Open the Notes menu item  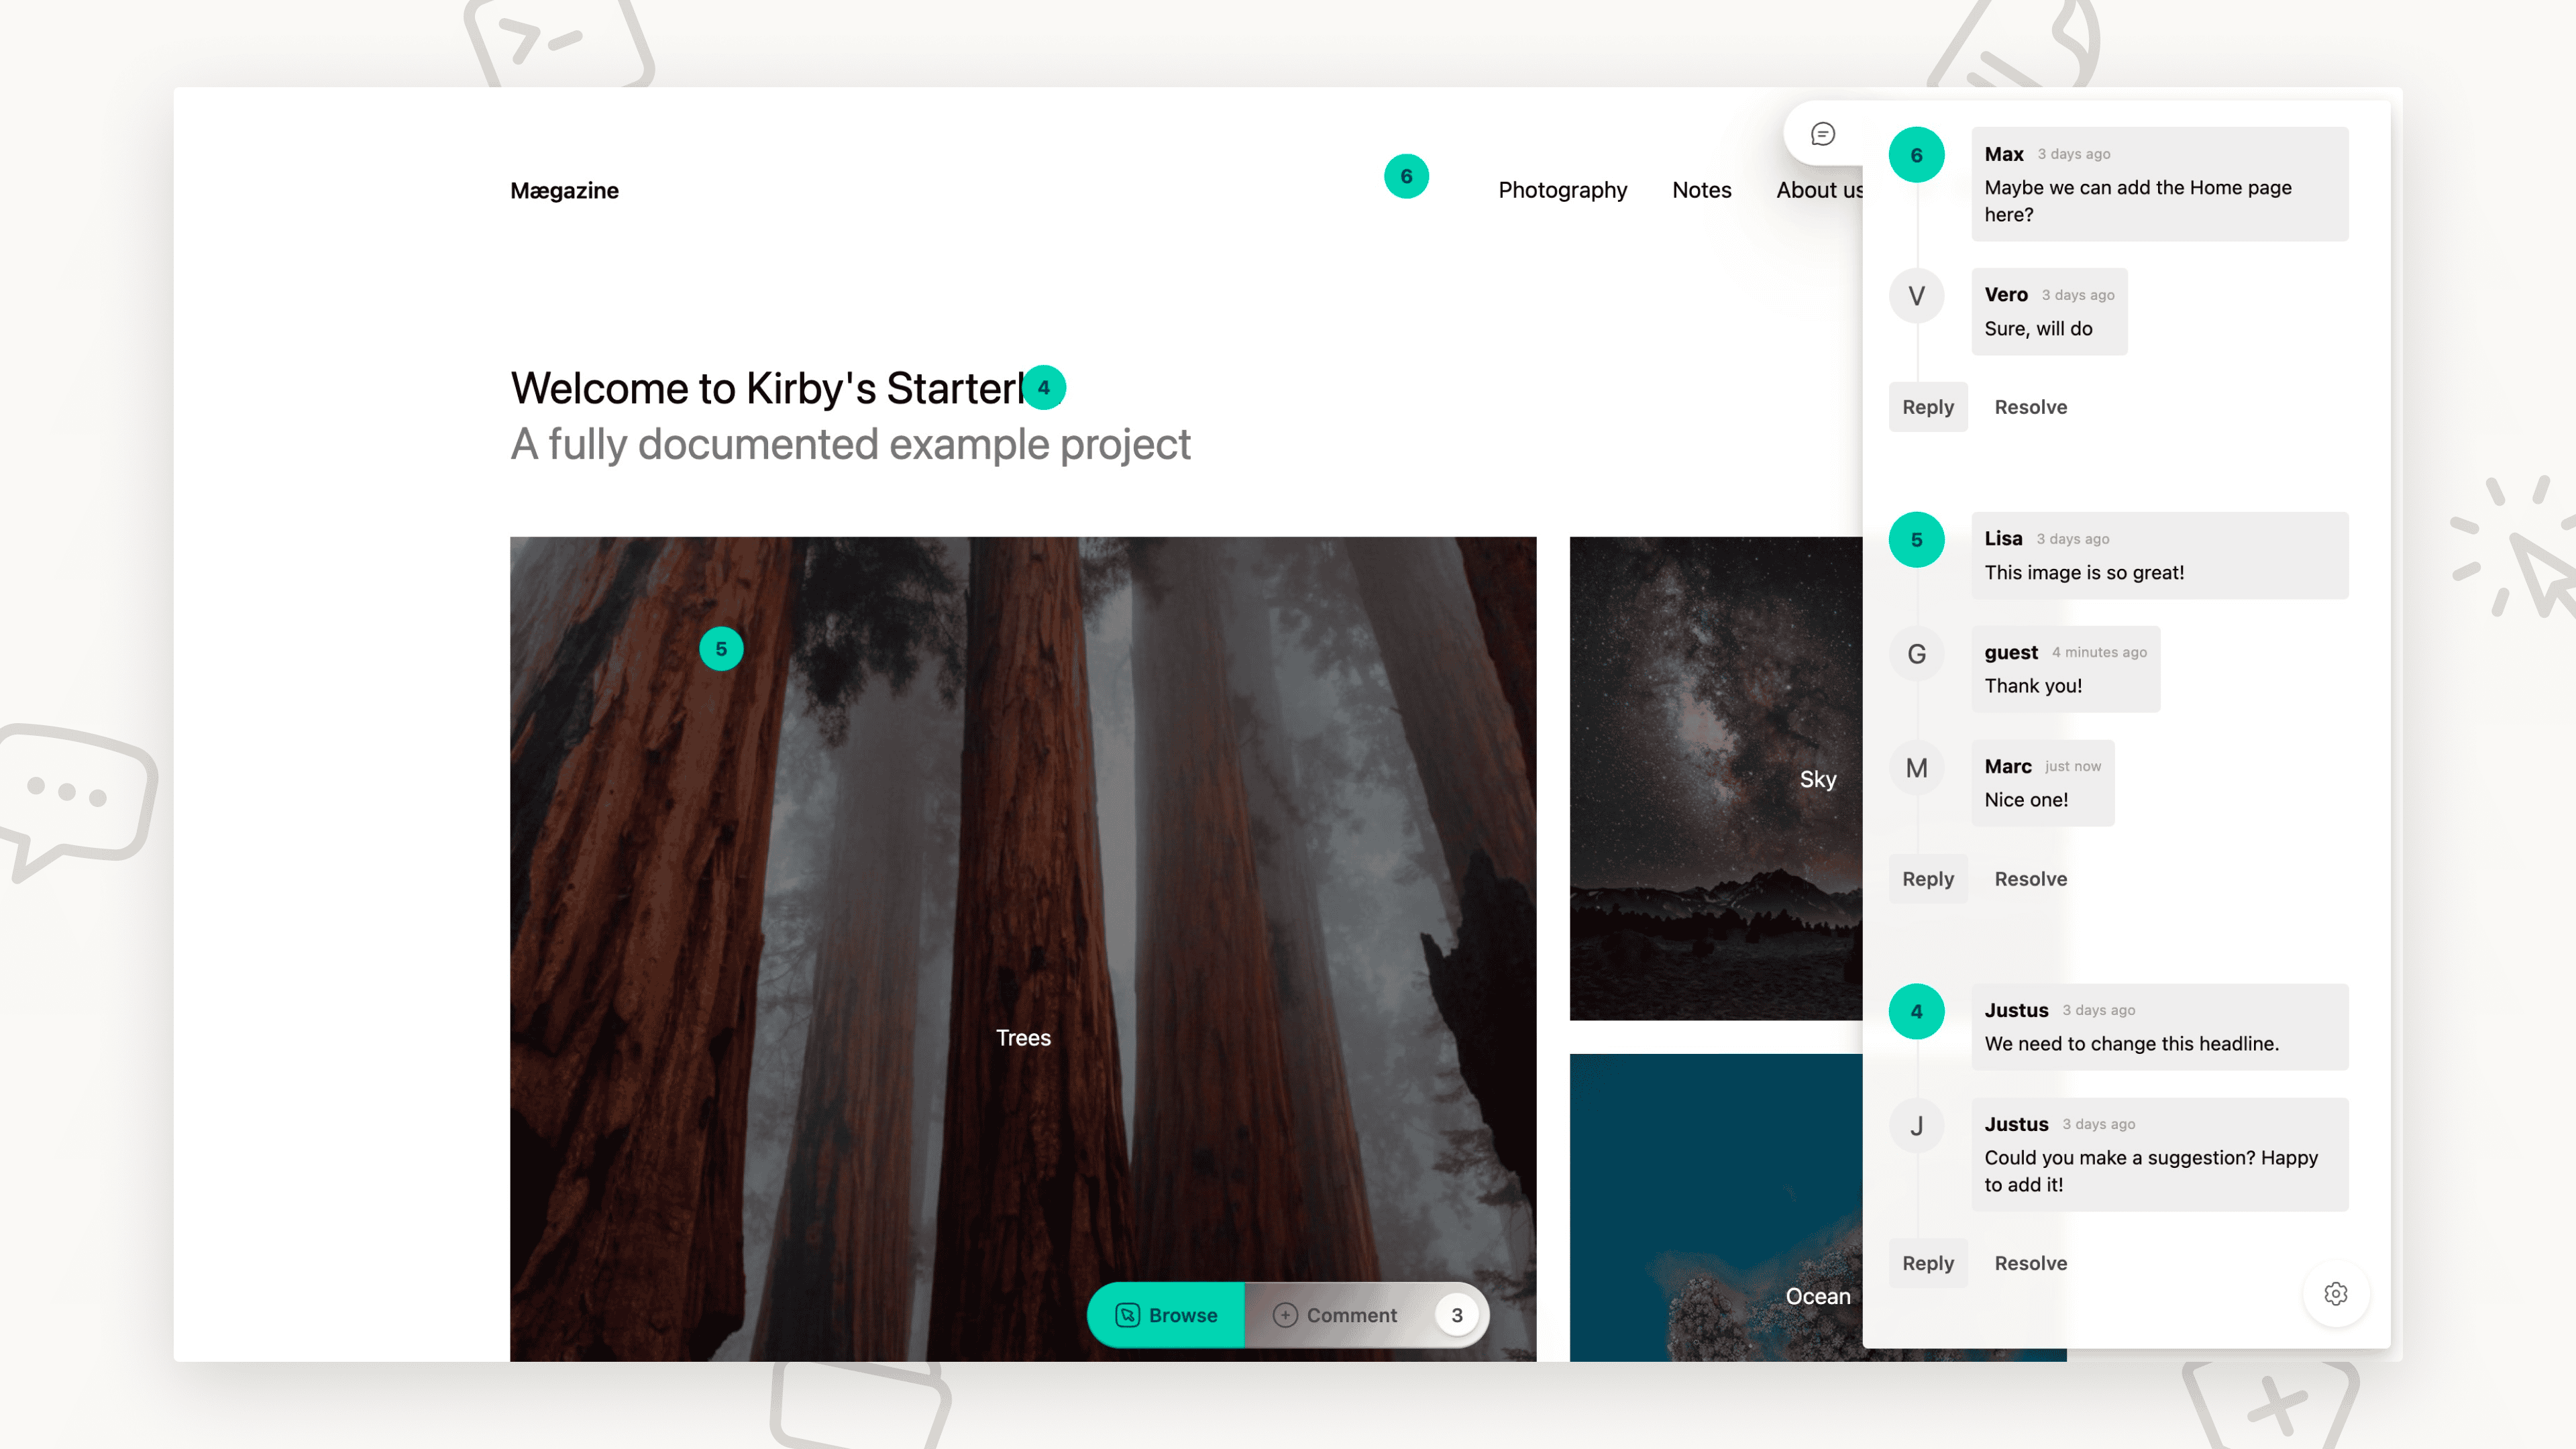pos(1701,190)
